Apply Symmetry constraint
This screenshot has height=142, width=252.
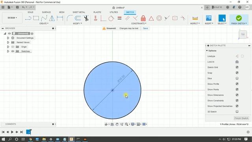(175, 18)
